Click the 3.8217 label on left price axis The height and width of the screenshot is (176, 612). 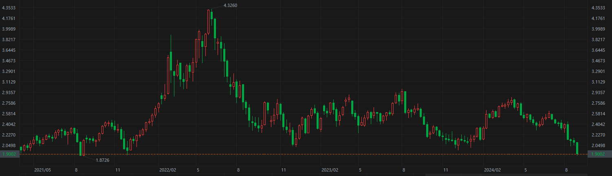coord(9,40)
